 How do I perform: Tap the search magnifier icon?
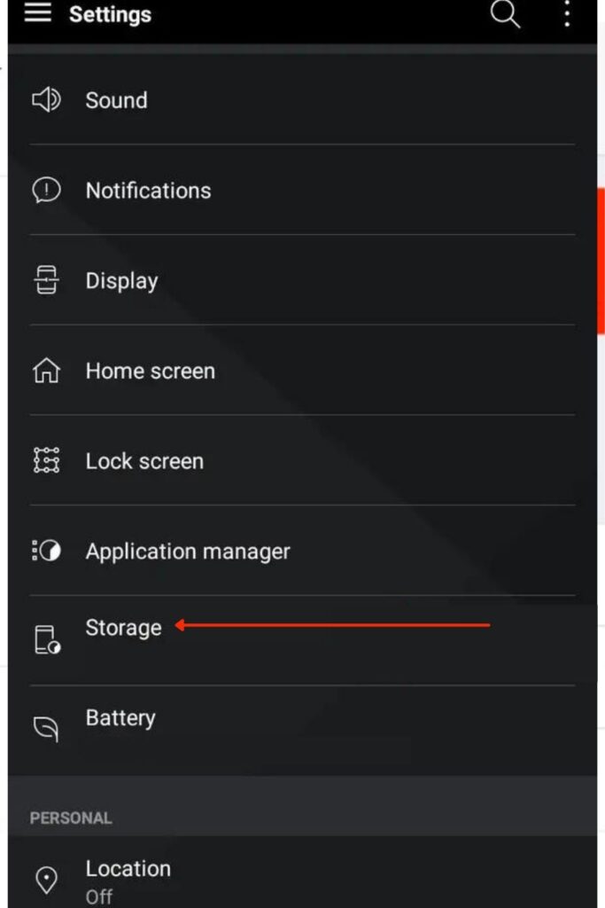pyautogui.click(x=506, y=13)
